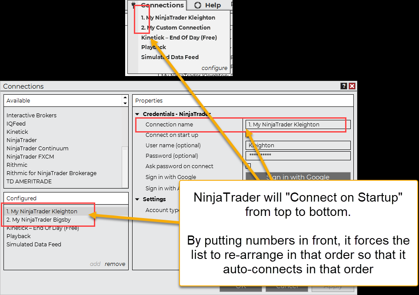The image size is (419, 295).
Task: Select NinjaTrader in Available list
Action: pos(22,140)
